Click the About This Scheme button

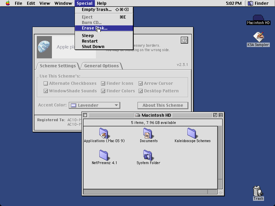point(163,105)
